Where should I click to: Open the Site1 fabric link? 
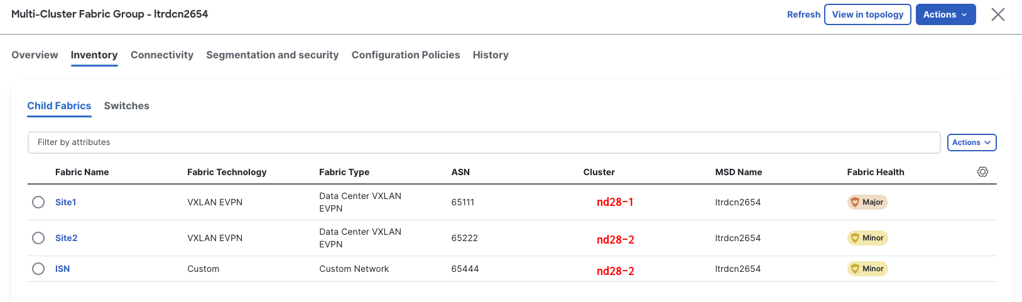65,202
